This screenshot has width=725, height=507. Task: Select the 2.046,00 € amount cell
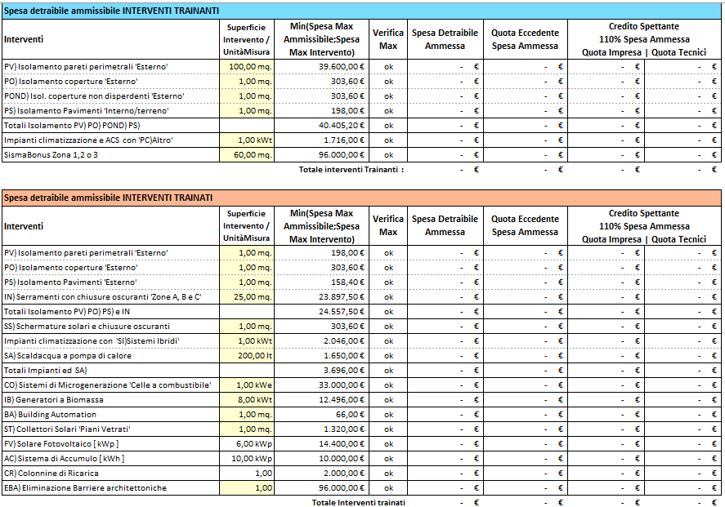point(322,341)
